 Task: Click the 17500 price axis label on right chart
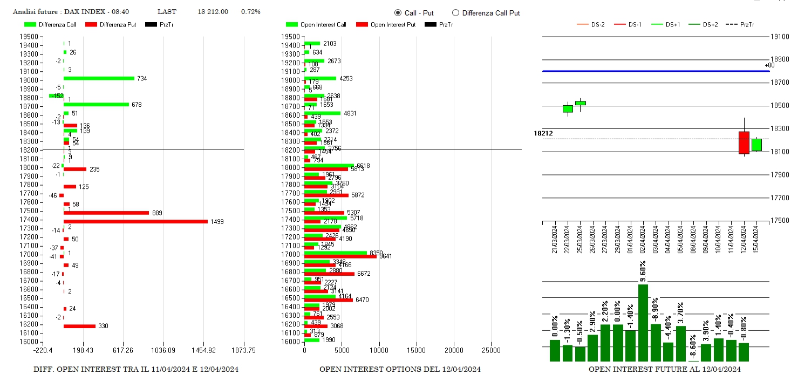coord(779,220)
